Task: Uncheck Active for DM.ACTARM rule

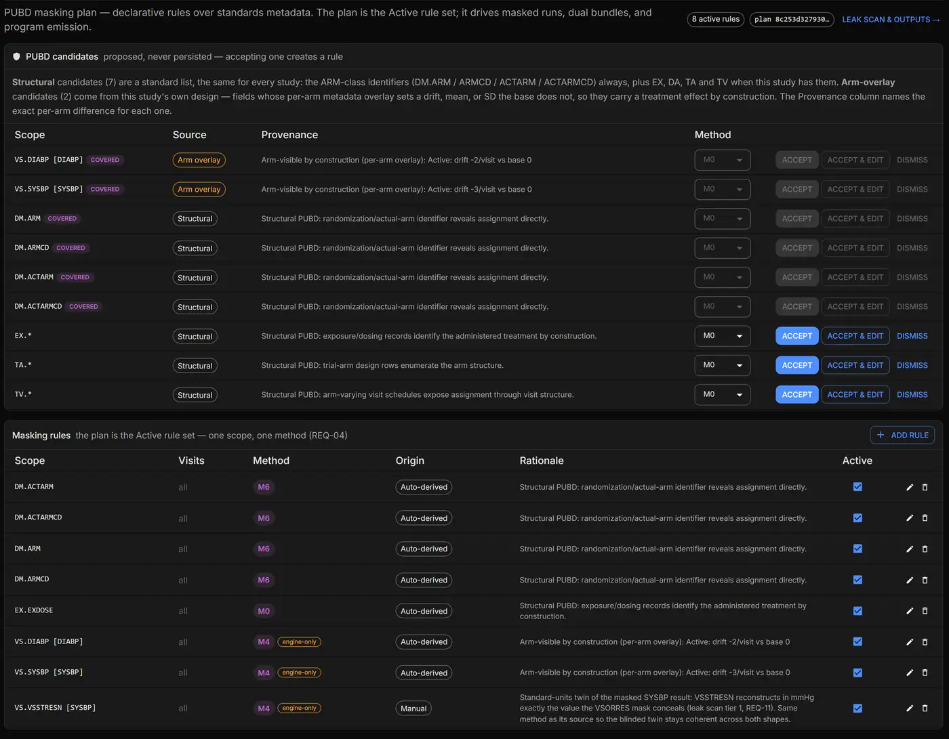Action: [x=857, y=487]
